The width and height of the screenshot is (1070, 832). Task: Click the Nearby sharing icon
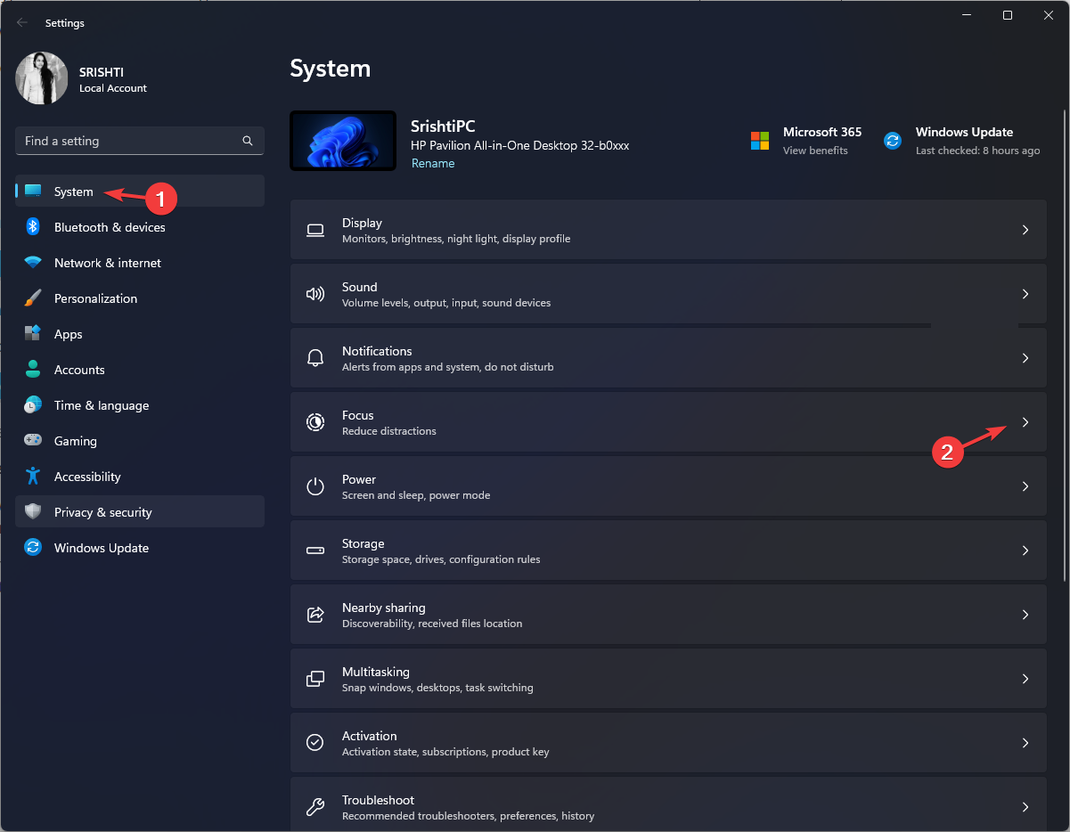pos(315,615)
